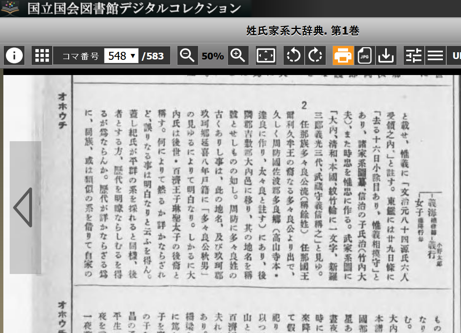The height and width of the screenshot is (333, 461).
Task: Export the current page as JPG
Action: (x=365, y=56)
